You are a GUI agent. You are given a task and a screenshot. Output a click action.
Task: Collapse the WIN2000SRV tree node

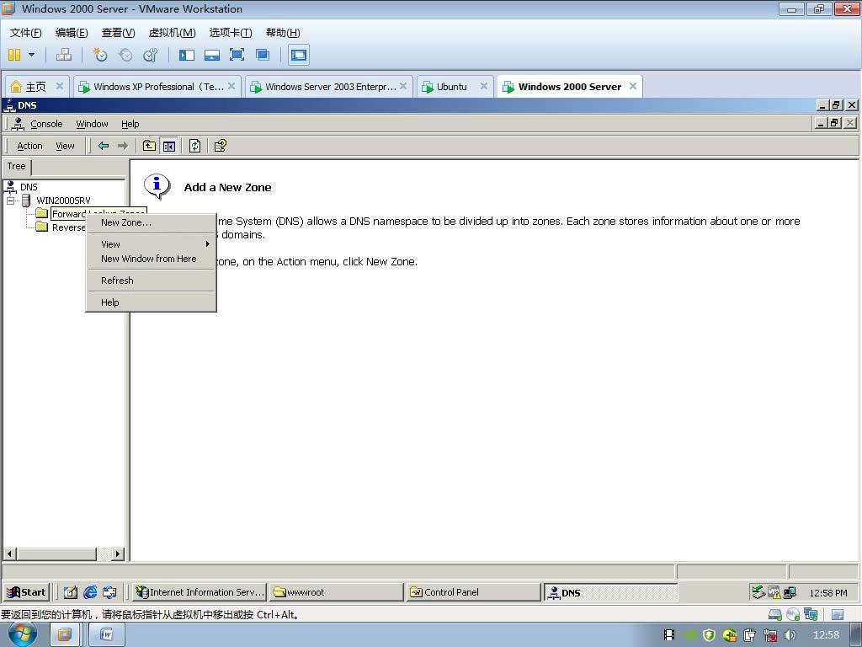[10, 201]
